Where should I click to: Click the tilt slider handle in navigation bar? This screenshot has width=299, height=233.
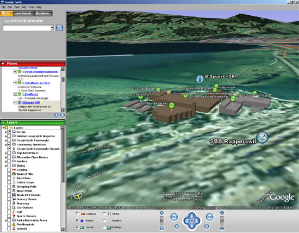click(222, 220)
